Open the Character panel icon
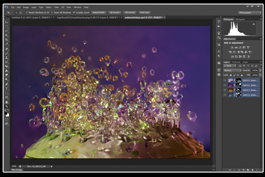Image resolution: width=265 pixels, height=177 pixels. (219, 51)
